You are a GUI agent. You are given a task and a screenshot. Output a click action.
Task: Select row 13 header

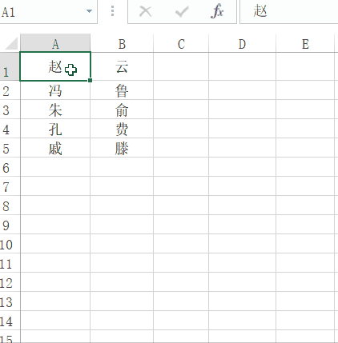pos(10,301)
